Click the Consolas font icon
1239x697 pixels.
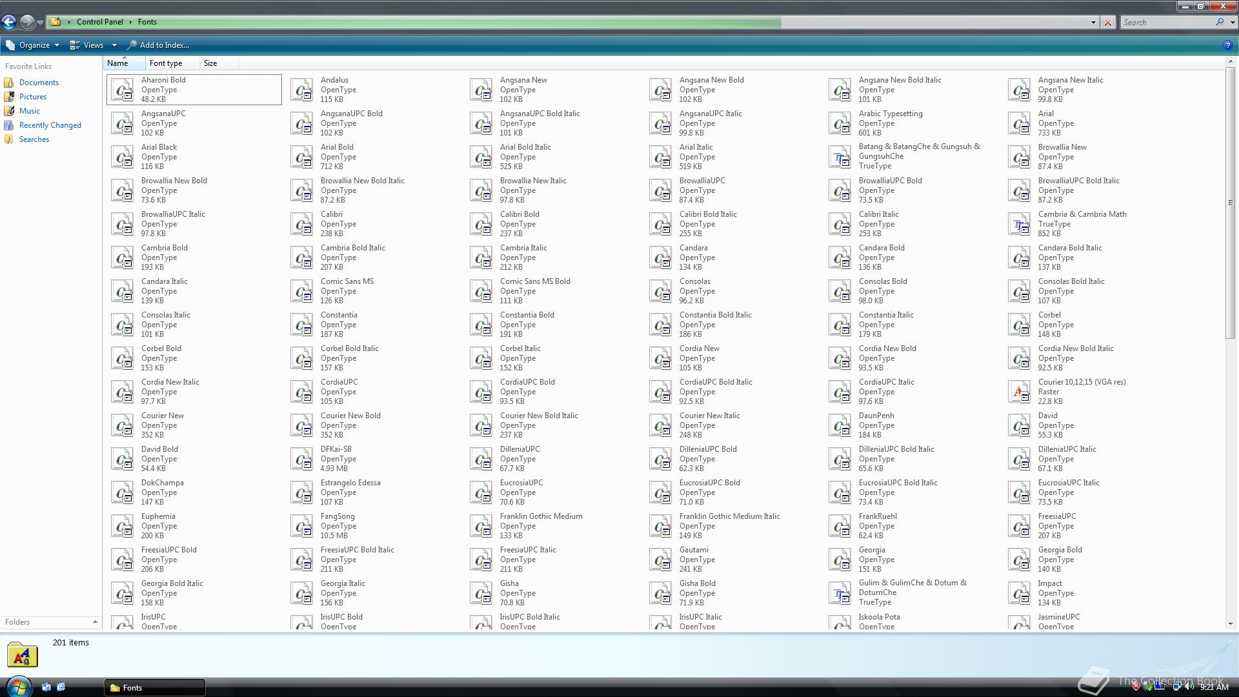coord(661,291)
